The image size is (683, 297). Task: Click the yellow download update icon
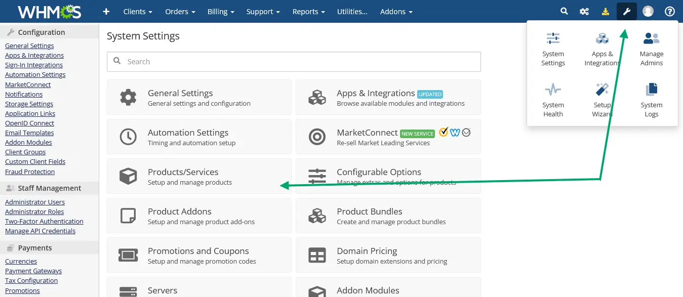pyautogui.click(x=605, y=11)
